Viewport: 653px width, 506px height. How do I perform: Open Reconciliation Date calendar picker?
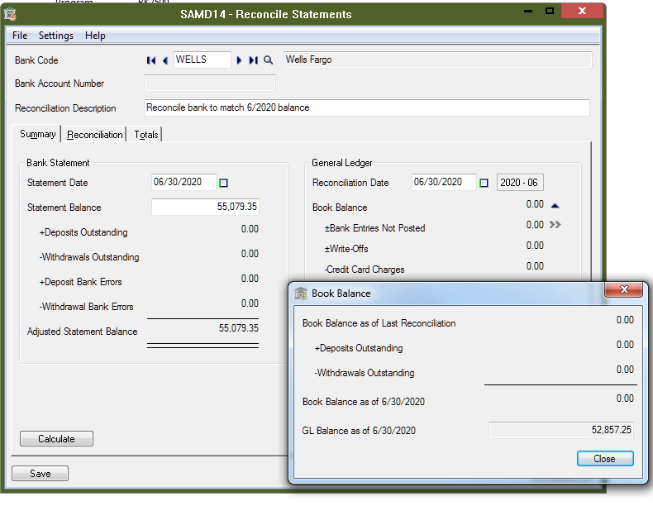coord(484,184)
